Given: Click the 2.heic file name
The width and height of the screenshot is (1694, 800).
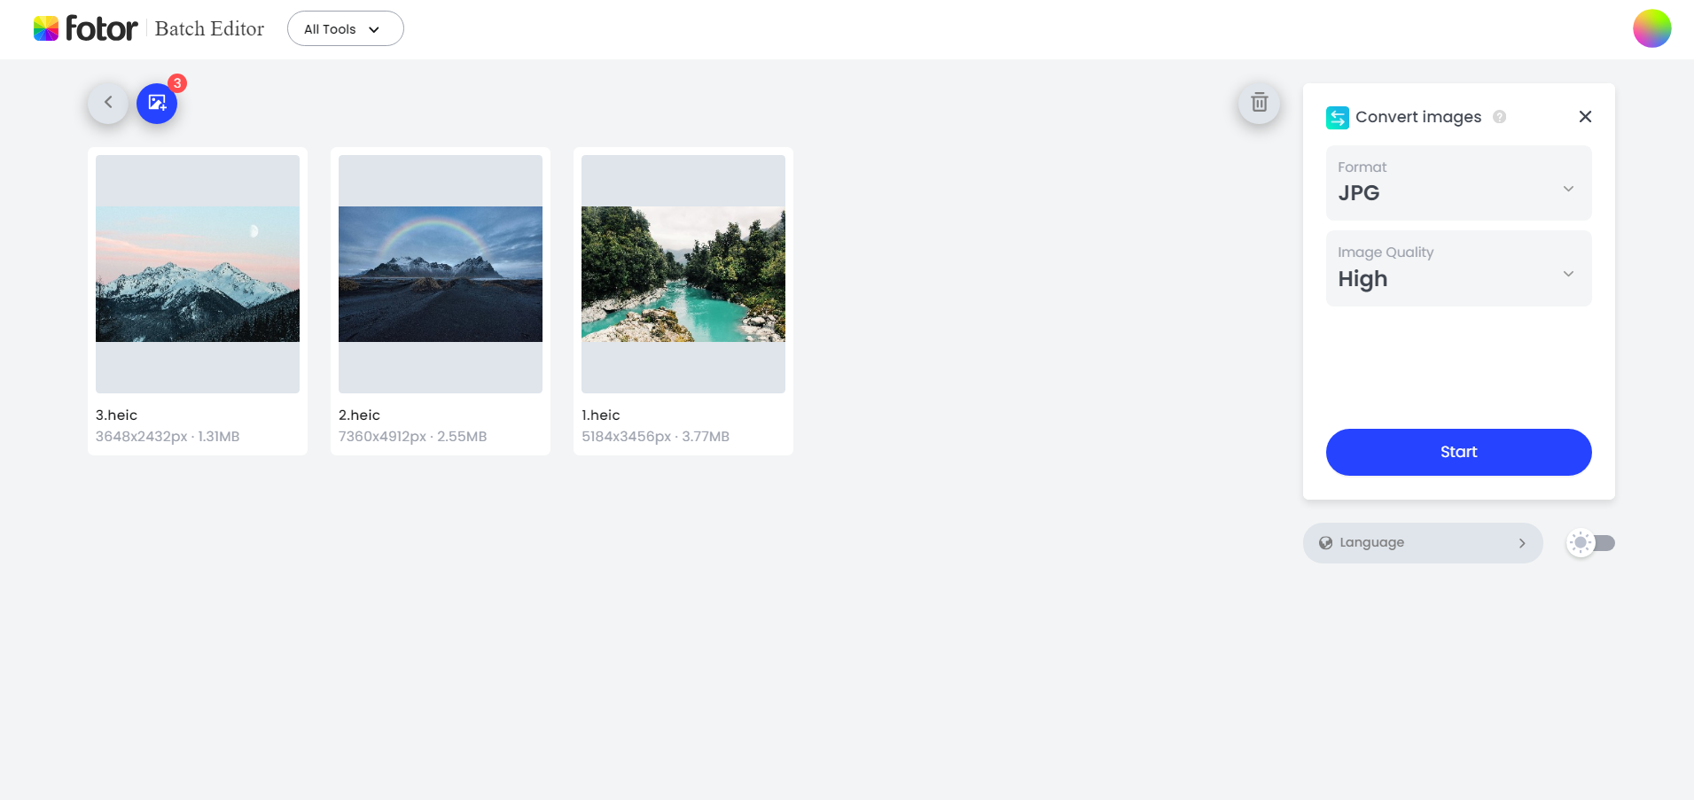Looking at the screenshot, I should 359,415.
